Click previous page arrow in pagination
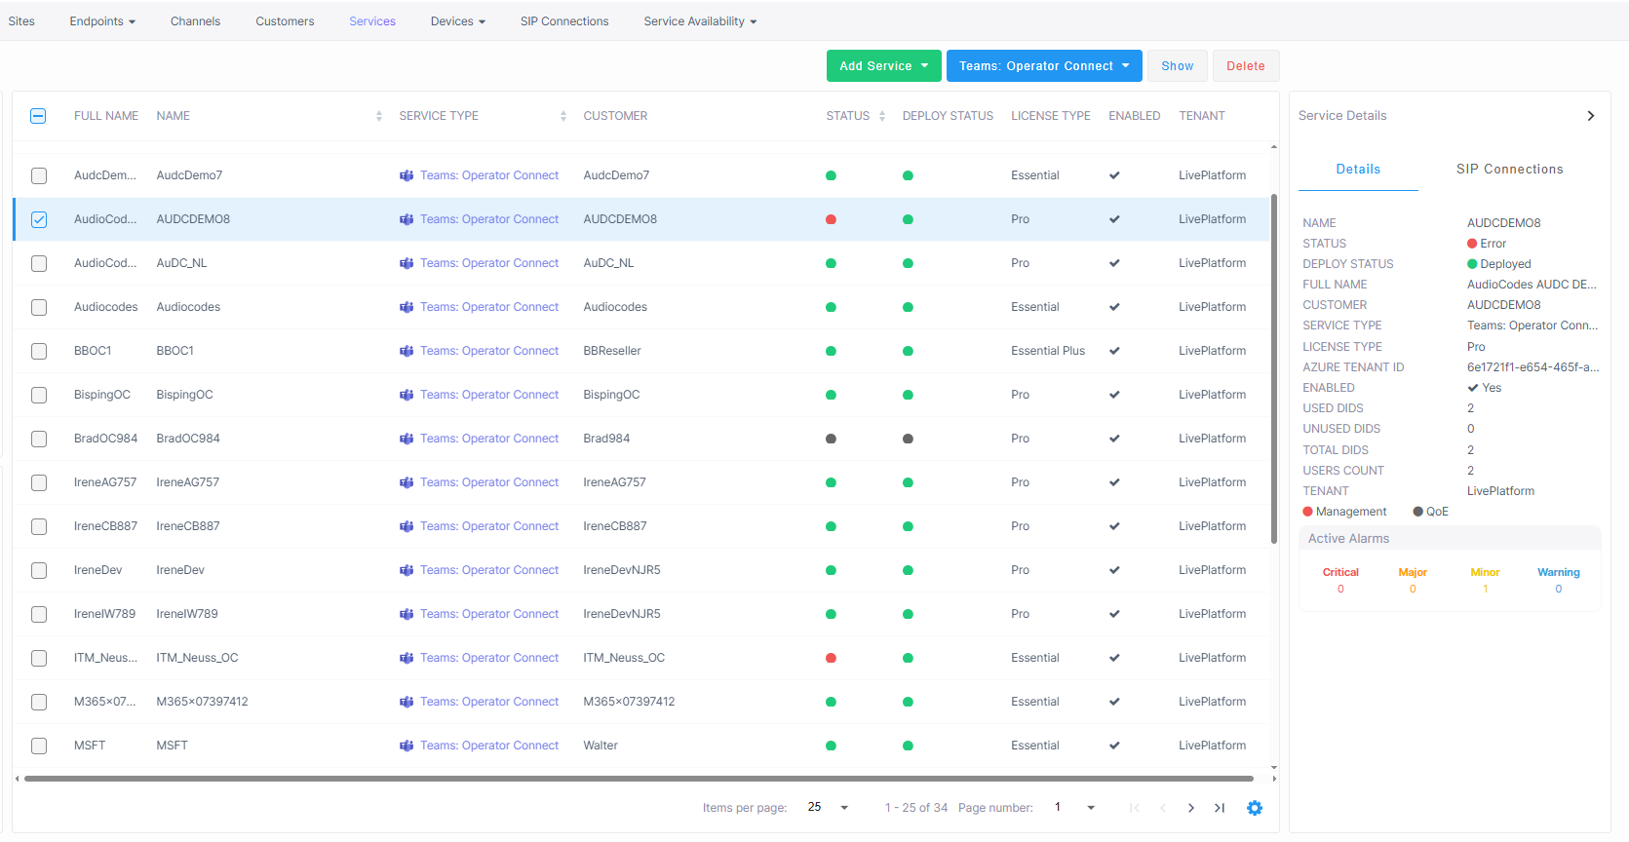This screenshot has width=1629, height=842. (1163, 808)
